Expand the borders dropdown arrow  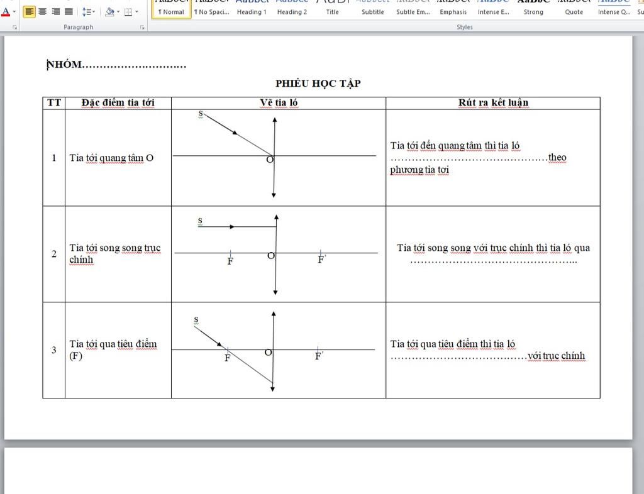click(136, 12)
